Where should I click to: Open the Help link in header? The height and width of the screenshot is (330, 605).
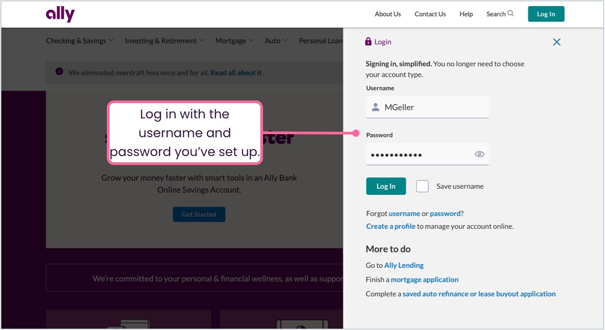[x=466, y=14]
